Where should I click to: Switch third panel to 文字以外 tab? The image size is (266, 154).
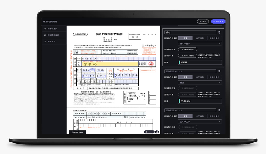pyautogui.click(x=200, y=116)
